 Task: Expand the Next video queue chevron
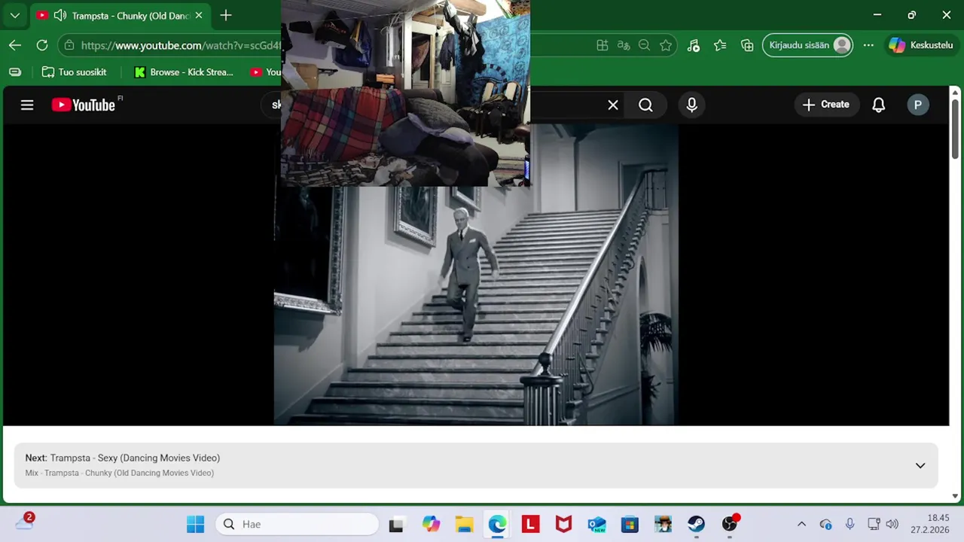[x=920, y=465]
